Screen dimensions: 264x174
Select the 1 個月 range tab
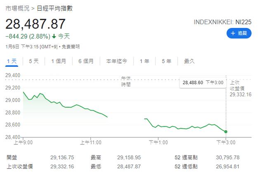point(59,61)
